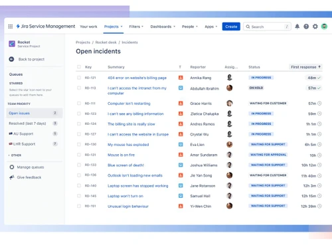
Task: Click assignee avatar on Yi-Wen Chin row
Action: pos(230,206)
